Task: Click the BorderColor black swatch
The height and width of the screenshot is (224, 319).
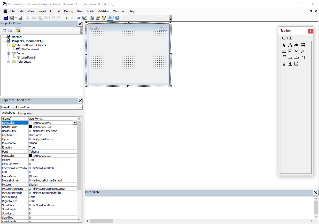Action: tap(30, 127)
